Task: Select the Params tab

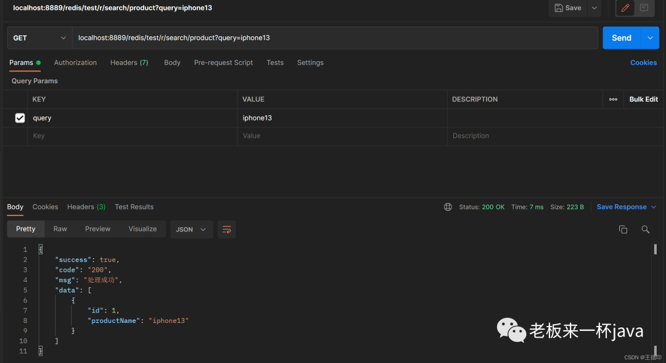Action: [x=25, y=62]
